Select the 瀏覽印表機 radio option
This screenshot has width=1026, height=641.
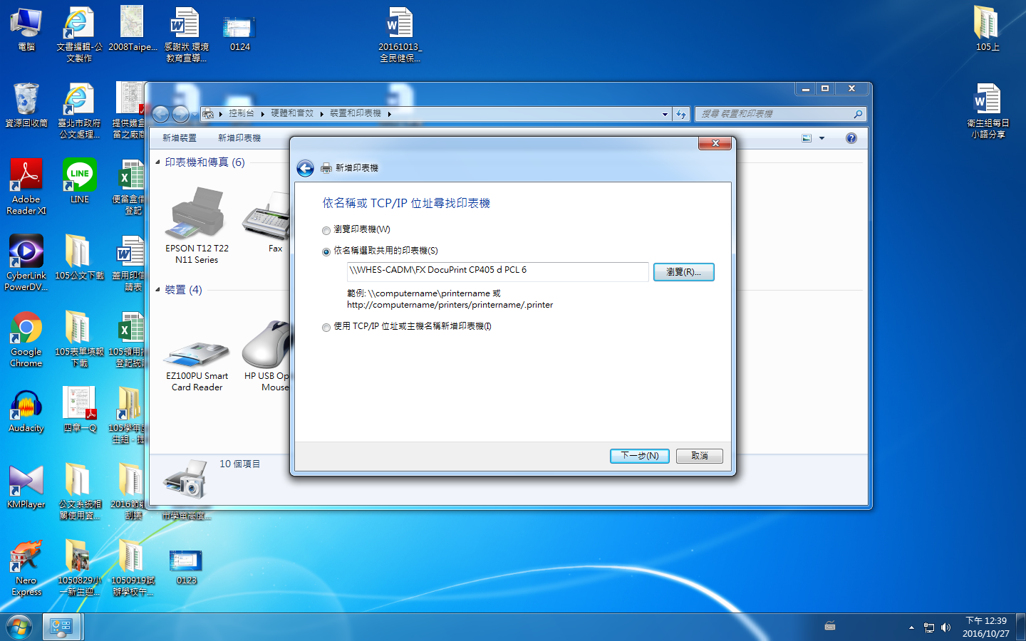pyautogui.click(x=326, y=230)
